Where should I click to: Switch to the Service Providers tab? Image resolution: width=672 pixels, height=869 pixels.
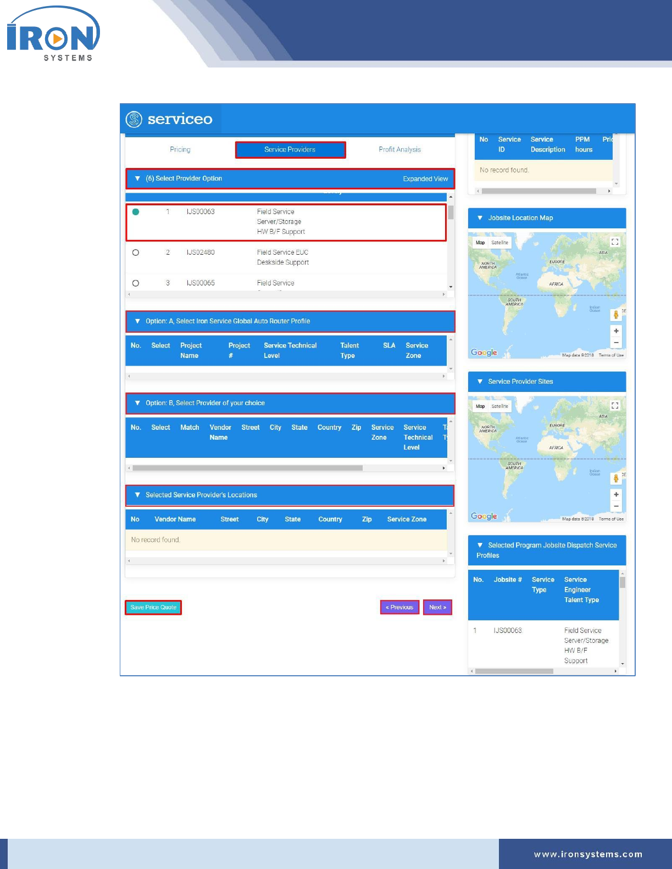290,150
